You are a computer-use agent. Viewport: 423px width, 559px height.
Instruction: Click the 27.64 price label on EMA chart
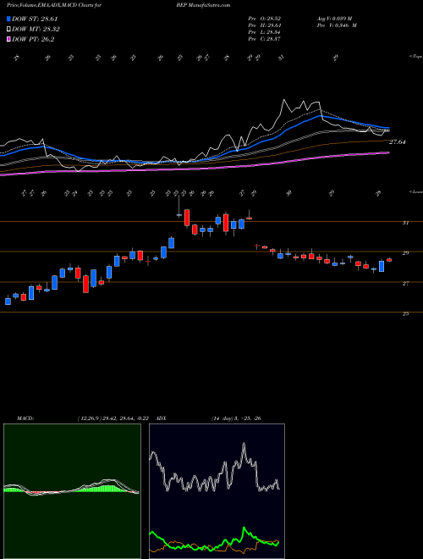tap(397, 142)
